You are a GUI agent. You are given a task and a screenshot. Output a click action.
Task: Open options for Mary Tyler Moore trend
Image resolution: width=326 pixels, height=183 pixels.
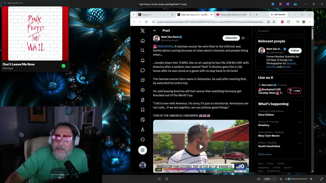[x=300, y=133]
